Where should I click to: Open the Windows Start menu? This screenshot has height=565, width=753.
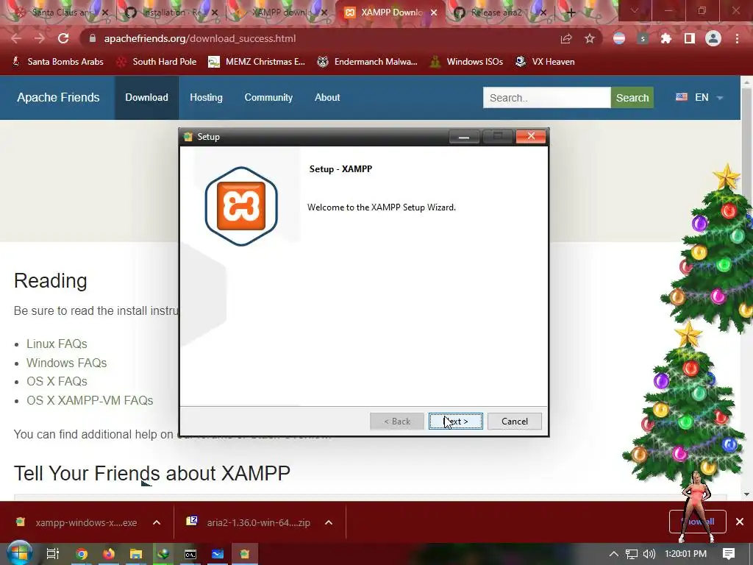coord(19,553)
